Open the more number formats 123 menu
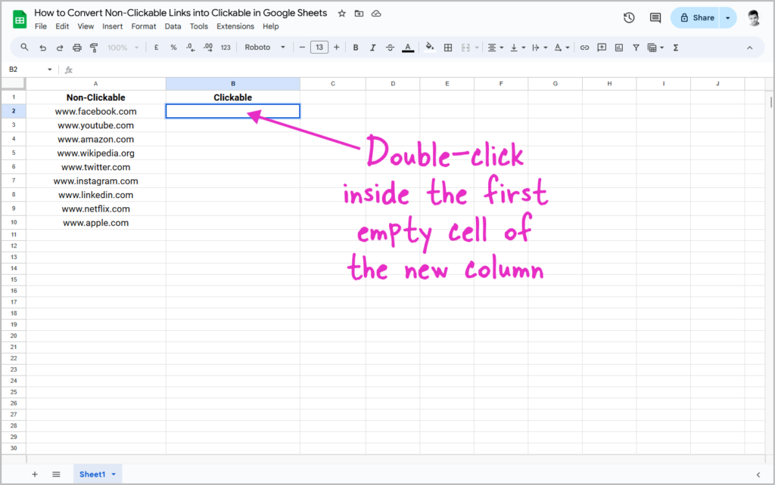This screenshot has width=775, height=485. tap(226, 48)
